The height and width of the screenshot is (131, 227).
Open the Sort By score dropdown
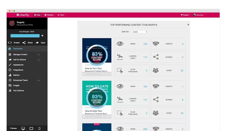tap(140, 32)
